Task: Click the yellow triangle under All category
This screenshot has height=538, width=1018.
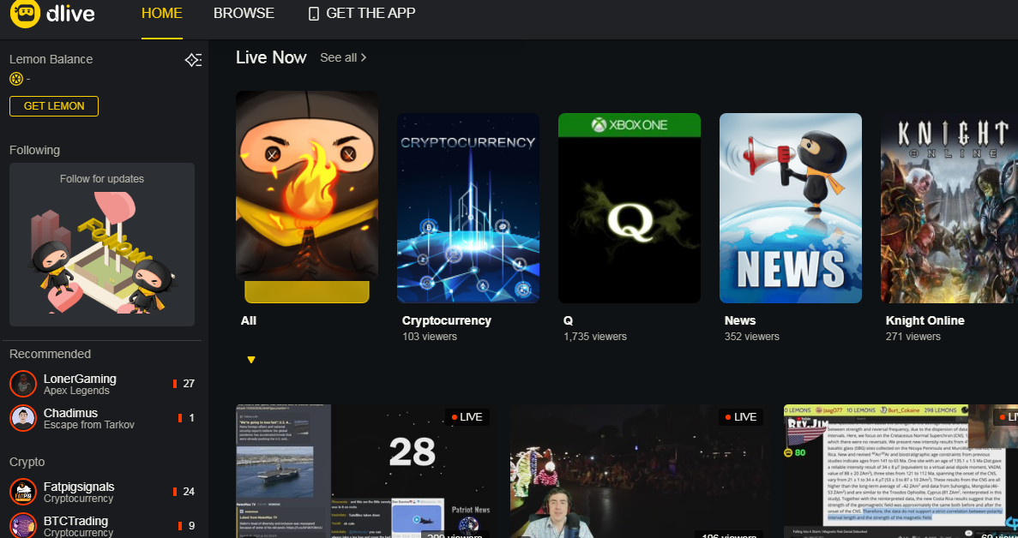Action: (x=251, y=360)
